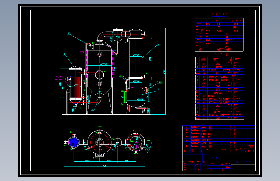Click the 137 value in the parameter table

[x=219, y=27]
